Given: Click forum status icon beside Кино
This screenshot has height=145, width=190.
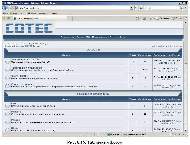Looking at the screenshot, I should 7,105.
